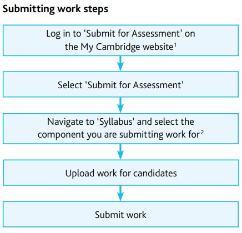Click the 'Submitting work steps' heading
The height and width of the screenshot is (233, 242).
tap(56, 9)
